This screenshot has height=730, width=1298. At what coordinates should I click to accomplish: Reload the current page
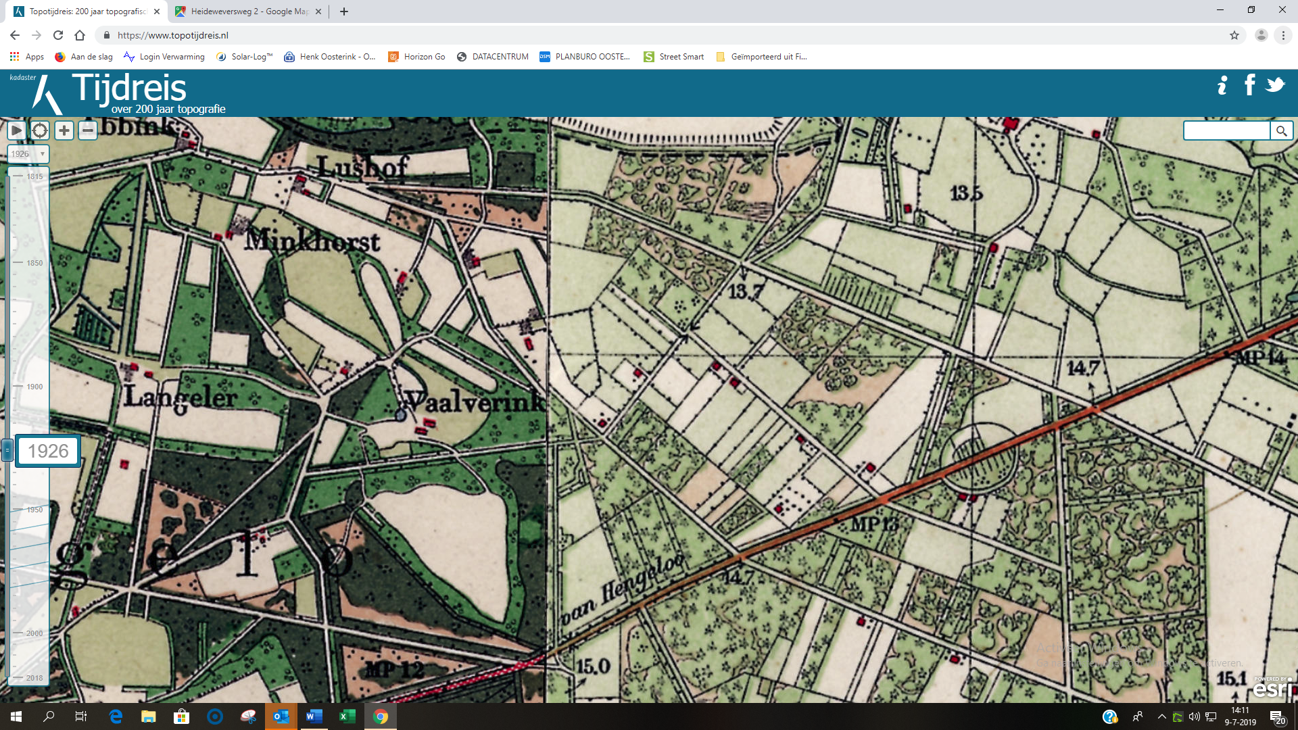coord(58,35)
